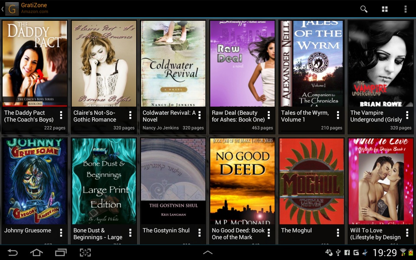Expand the options menu for Will To Love
The width and height of the screenshot is (416, 260).
point(407,233)
